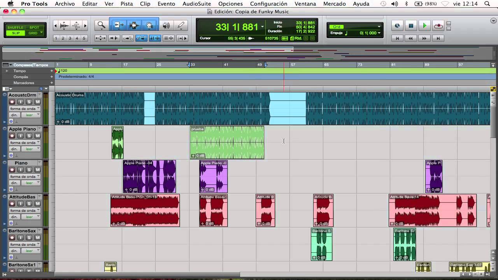Toggle Link Track and Edit Selection
This screenshot has height=280, width=498.
[168, 38]
